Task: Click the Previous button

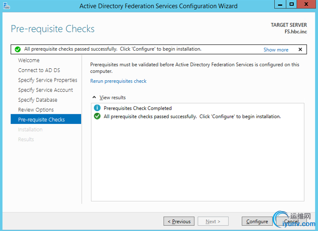Action: tap(179, 221)
